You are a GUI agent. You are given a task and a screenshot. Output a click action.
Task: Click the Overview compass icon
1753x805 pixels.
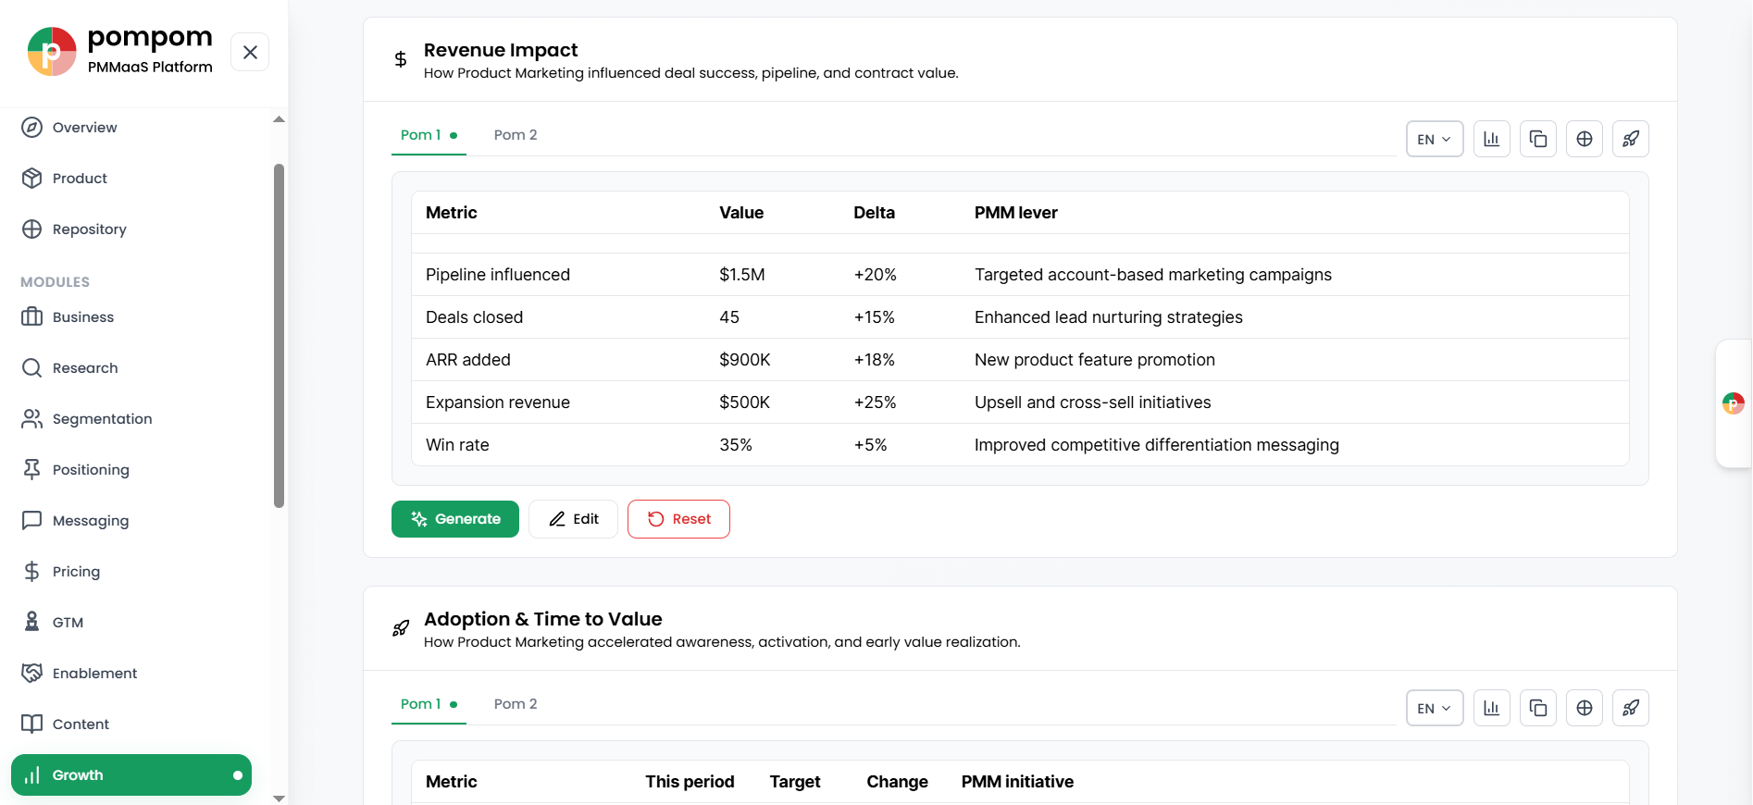pos(32,128)
